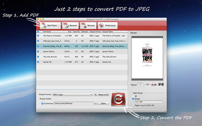Select the Customize output folder radio
This screenshot has width=202, height=126.
point(42,103)
